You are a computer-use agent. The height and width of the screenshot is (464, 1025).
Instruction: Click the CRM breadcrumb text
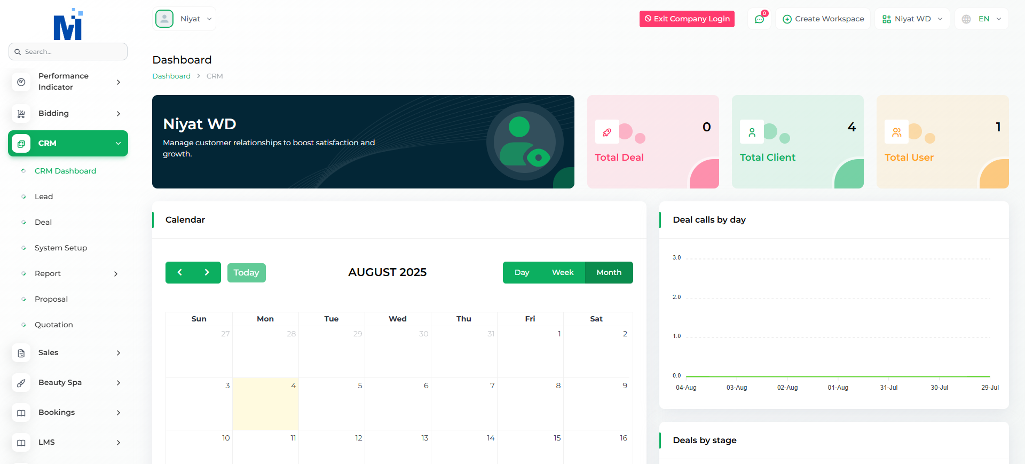click(215, 76)
